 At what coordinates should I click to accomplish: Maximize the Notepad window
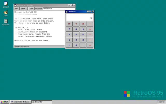click(72, 5)
